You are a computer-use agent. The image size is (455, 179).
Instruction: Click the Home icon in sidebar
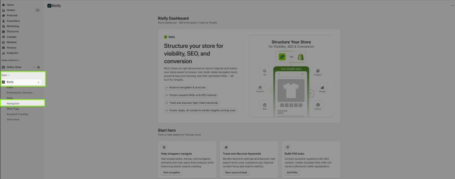coord(3,5)
